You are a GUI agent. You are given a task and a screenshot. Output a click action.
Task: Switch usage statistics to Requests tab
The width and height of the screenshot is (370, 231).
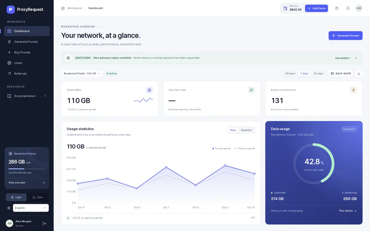(247, 130)
